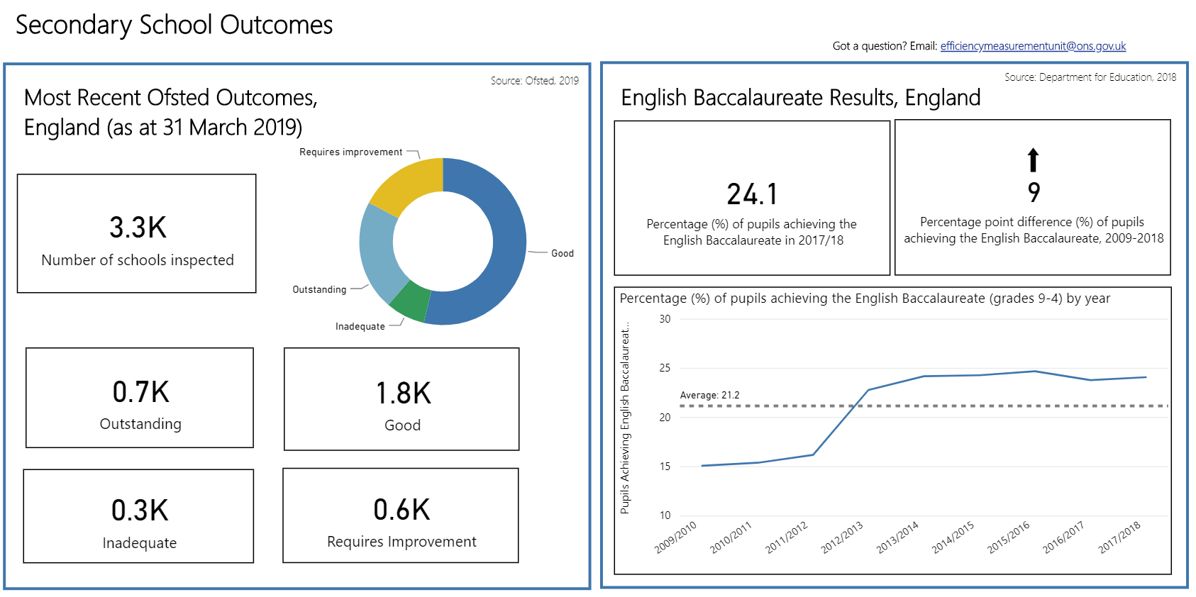The image size is (1196, 597).
Task: Click the 2011/2012 axis label
Action: [787, 537]
